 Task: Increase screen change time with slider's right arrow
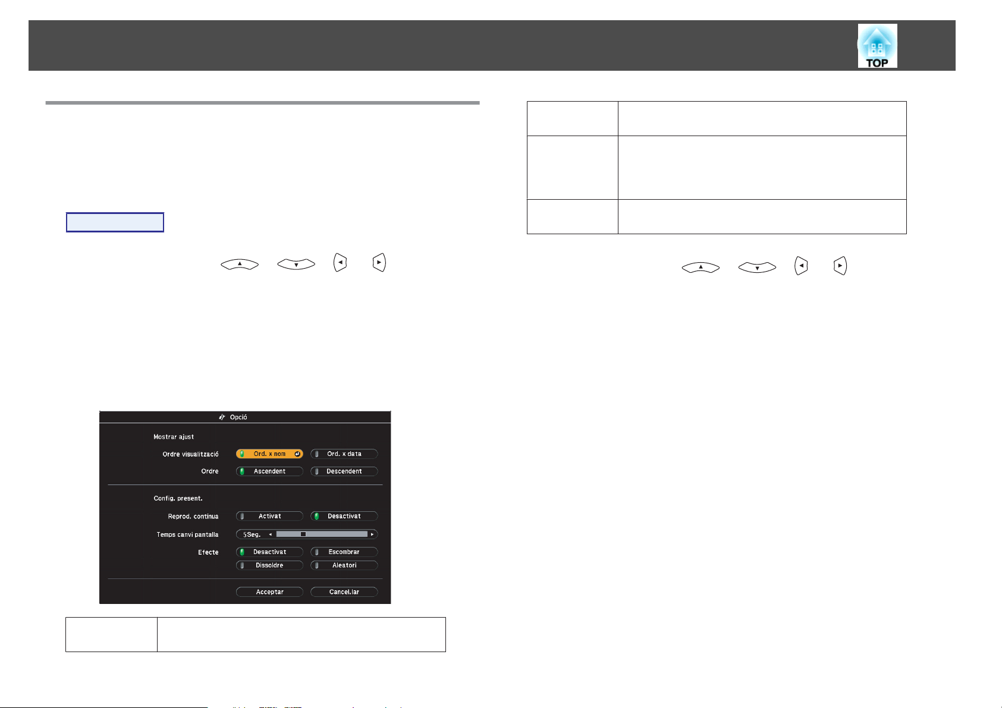coord(372,534)
